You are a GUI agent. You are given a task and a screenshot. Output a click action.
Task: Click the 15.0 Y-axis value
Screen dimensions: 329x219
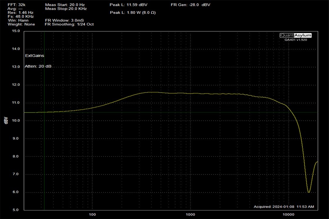coord(16,31)
